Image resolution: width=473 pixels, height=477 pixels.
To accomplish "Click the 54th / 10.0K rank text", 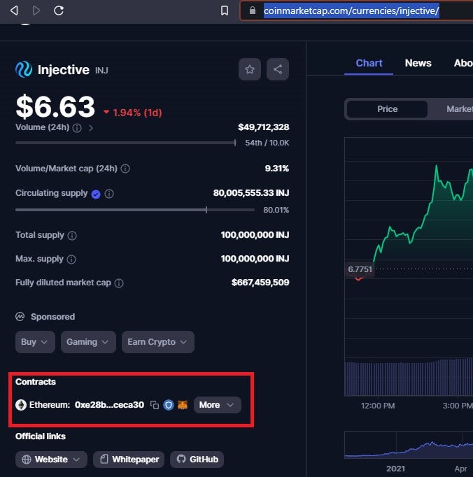I will [x=267, y=143].
